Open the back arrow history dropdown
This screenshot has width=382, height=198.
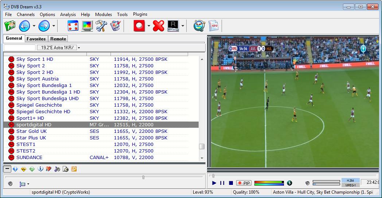click(x=34, y=26)
